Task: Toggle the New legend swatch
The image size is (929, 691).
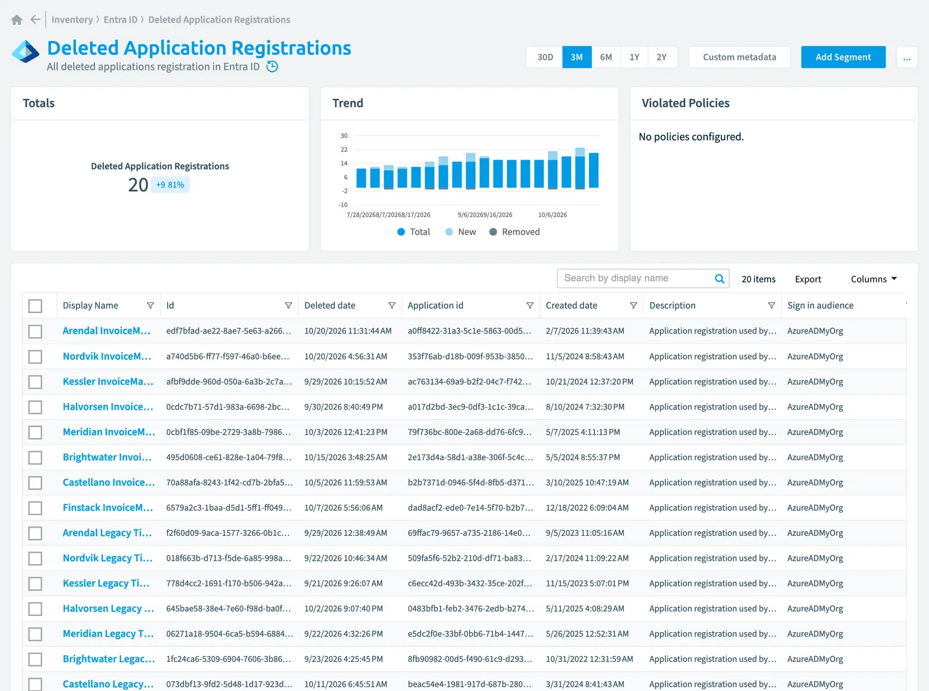Action: (x=449, y=232)
